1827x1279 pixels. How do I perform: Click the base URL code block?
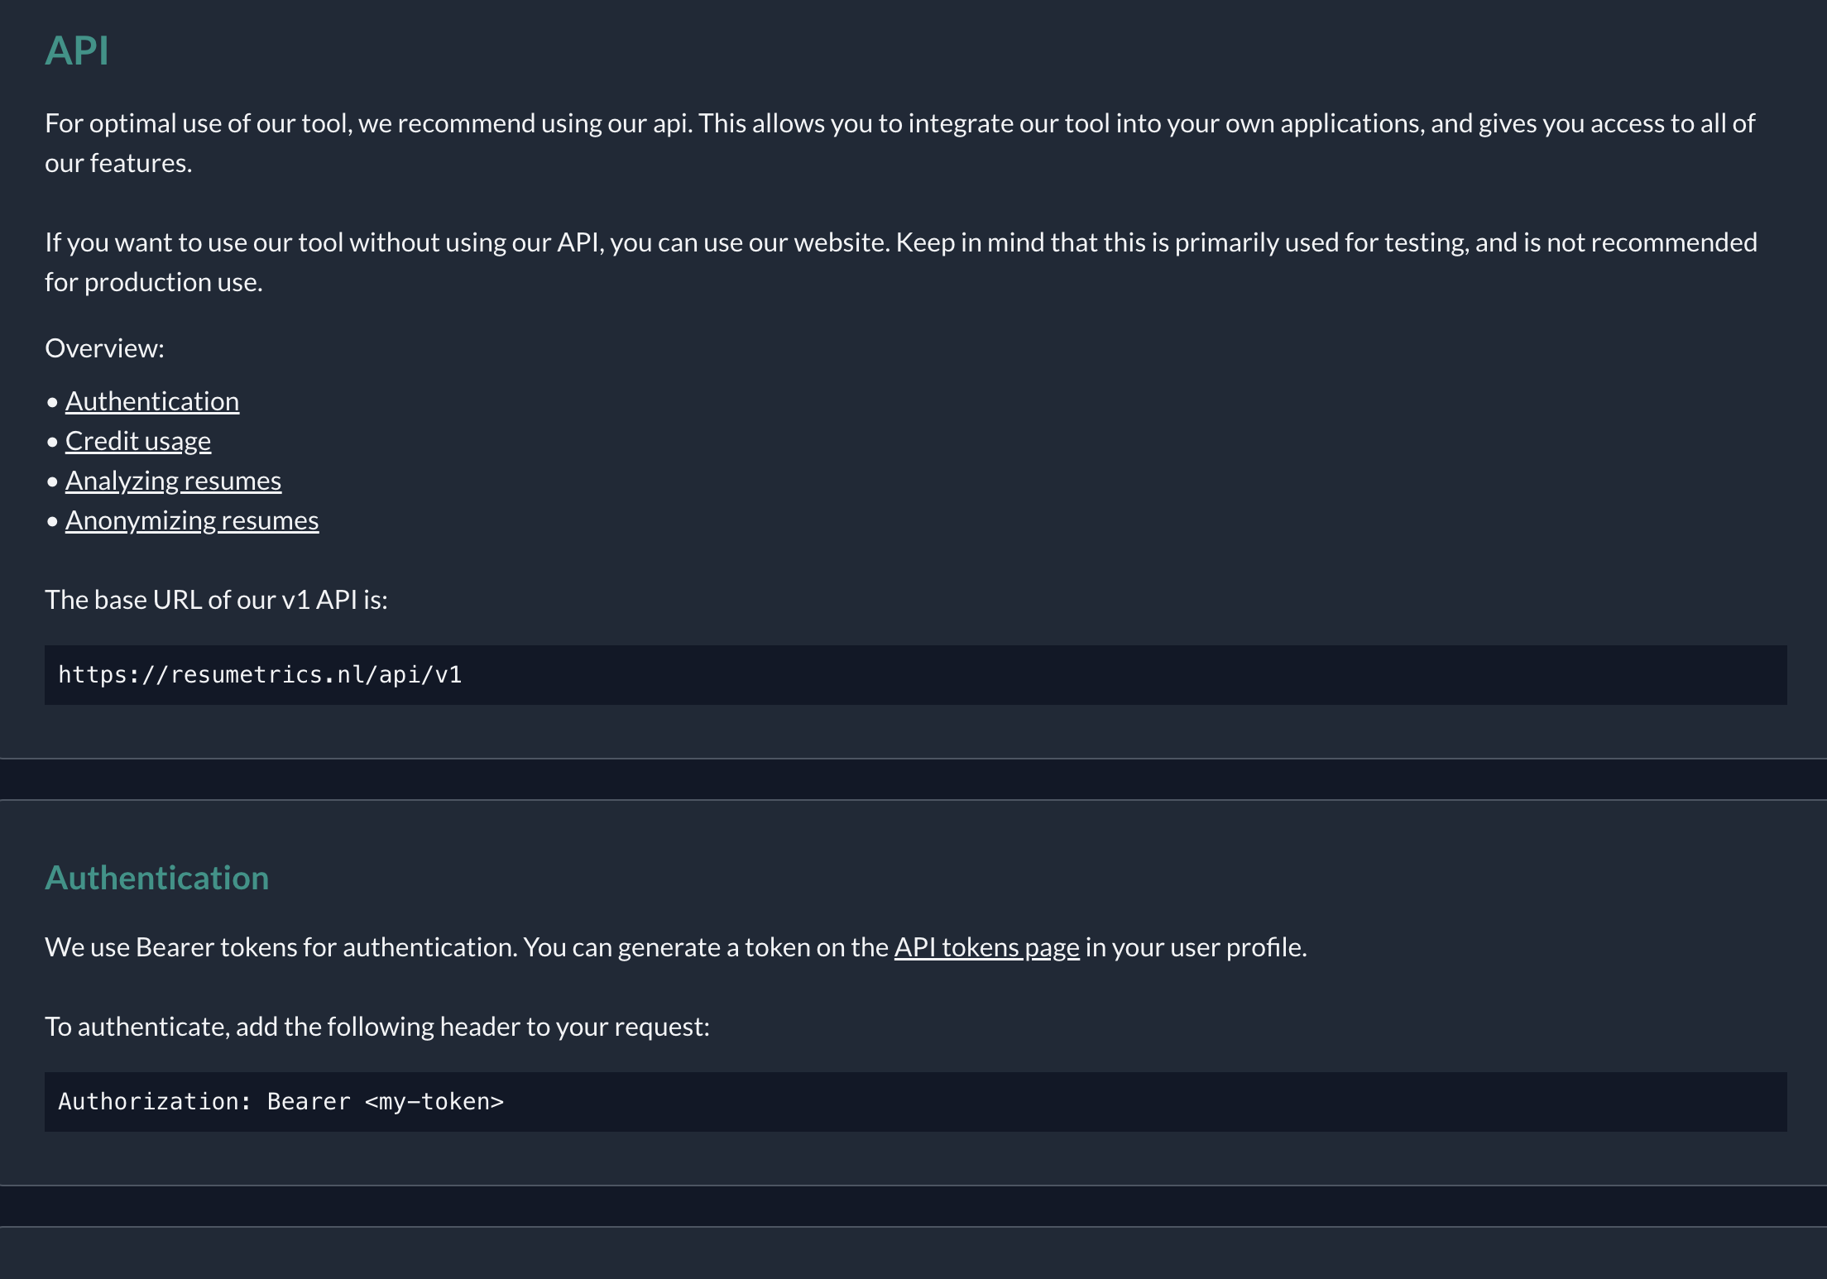[916, 675]
